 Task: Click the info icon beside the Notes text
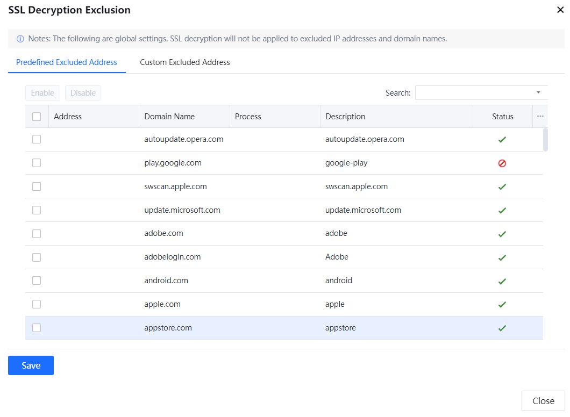coord(20,39)
